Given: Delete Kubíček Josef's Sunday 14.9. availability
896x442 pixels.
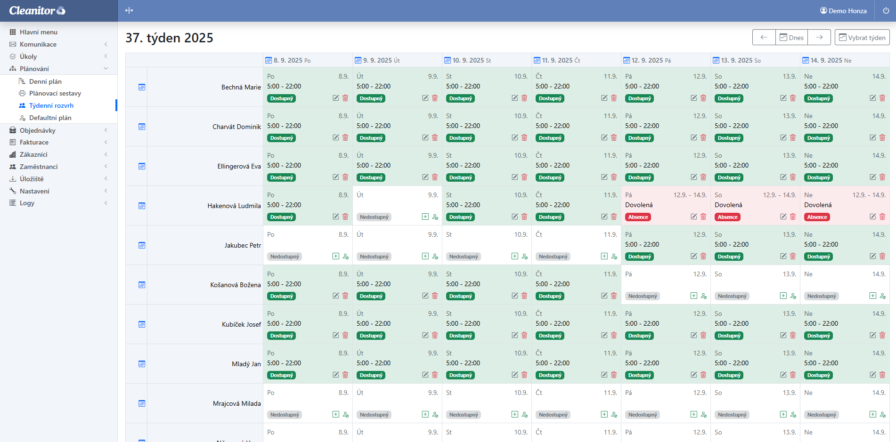Looking at the screenshot, I should click(x=882, y=335).
